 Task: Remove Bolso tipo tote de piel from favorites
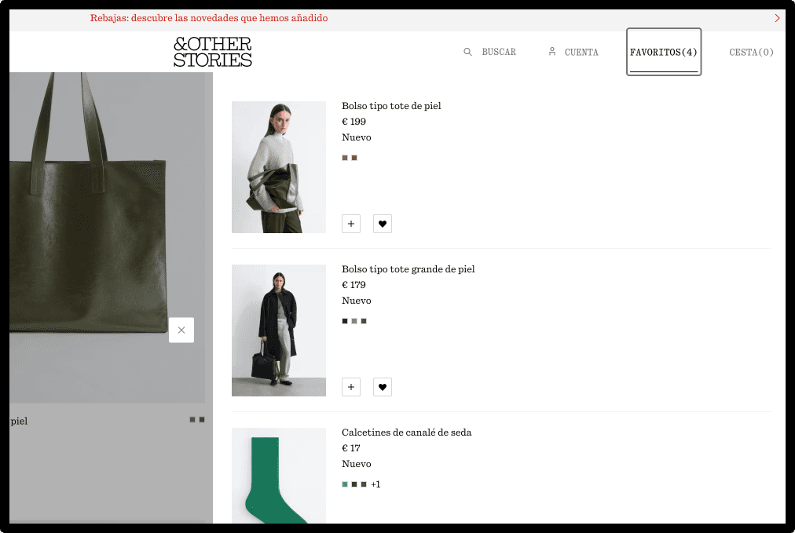[x=383, y=224]
